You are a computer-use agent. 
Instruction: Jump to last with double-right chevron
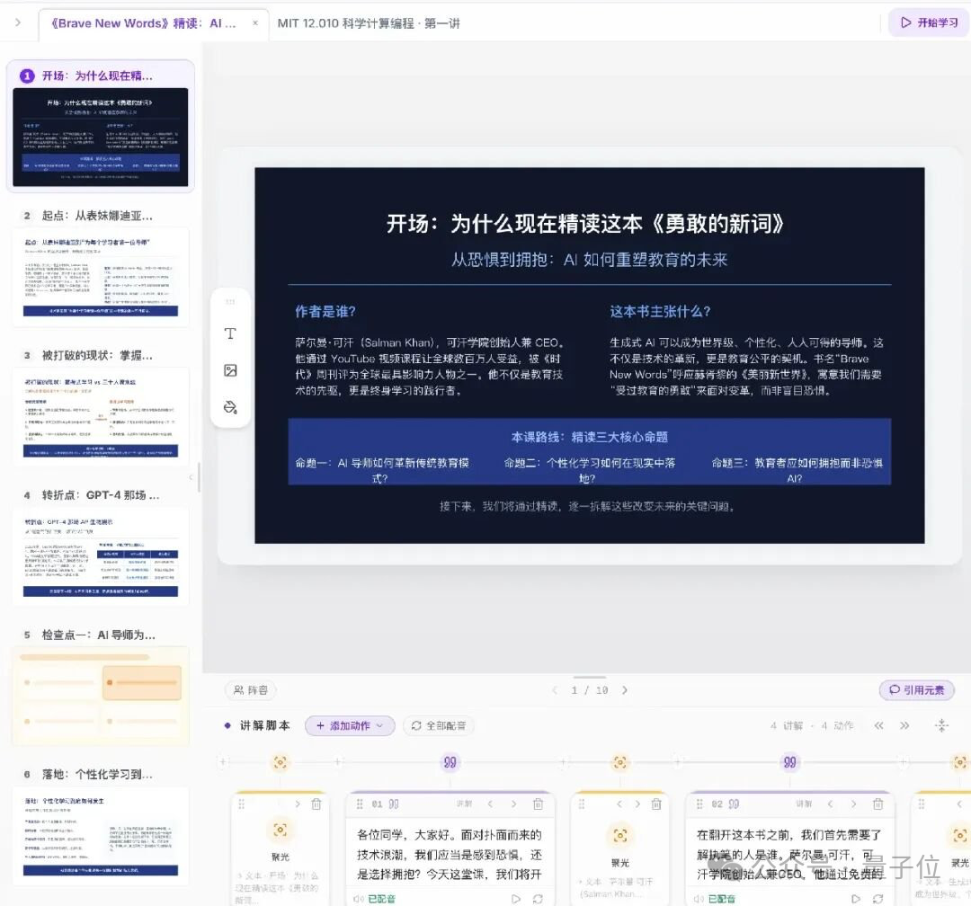(904, 725)
